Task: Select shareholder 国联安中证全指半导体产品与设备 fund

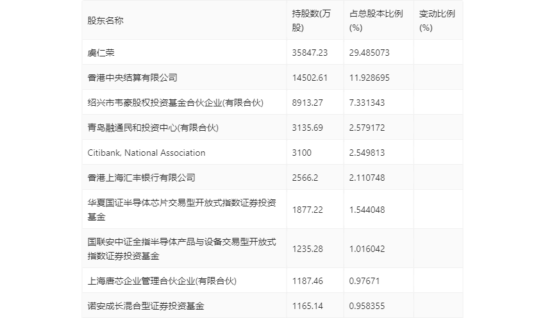Action: click(x=182, y=249)
